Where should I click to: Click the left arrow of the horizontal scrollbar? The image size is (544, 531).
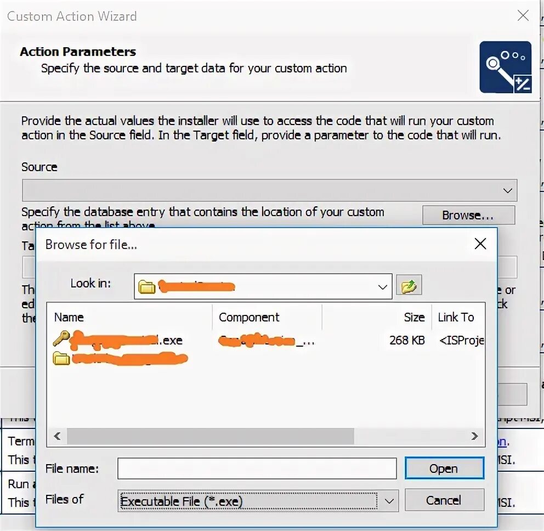click(56, 436)
